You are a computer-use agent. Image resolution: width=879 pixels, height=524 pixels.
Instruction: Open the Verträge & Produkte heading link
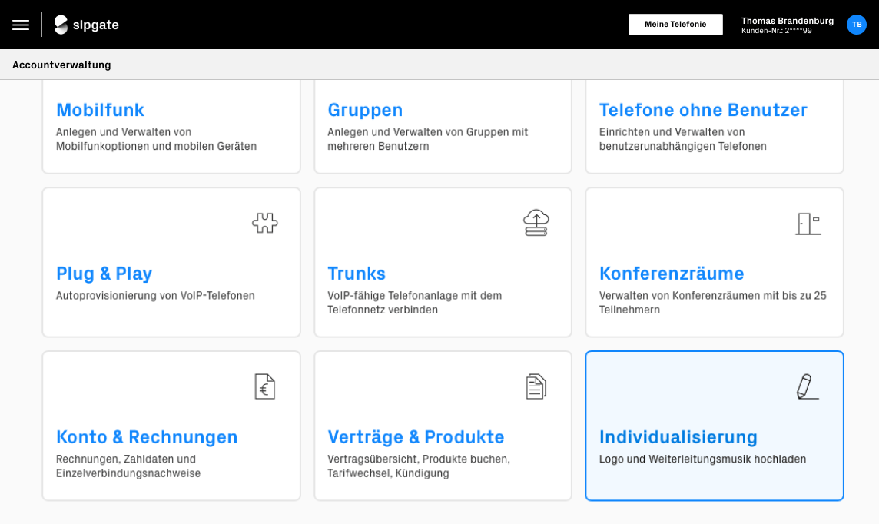pos(416,437)
